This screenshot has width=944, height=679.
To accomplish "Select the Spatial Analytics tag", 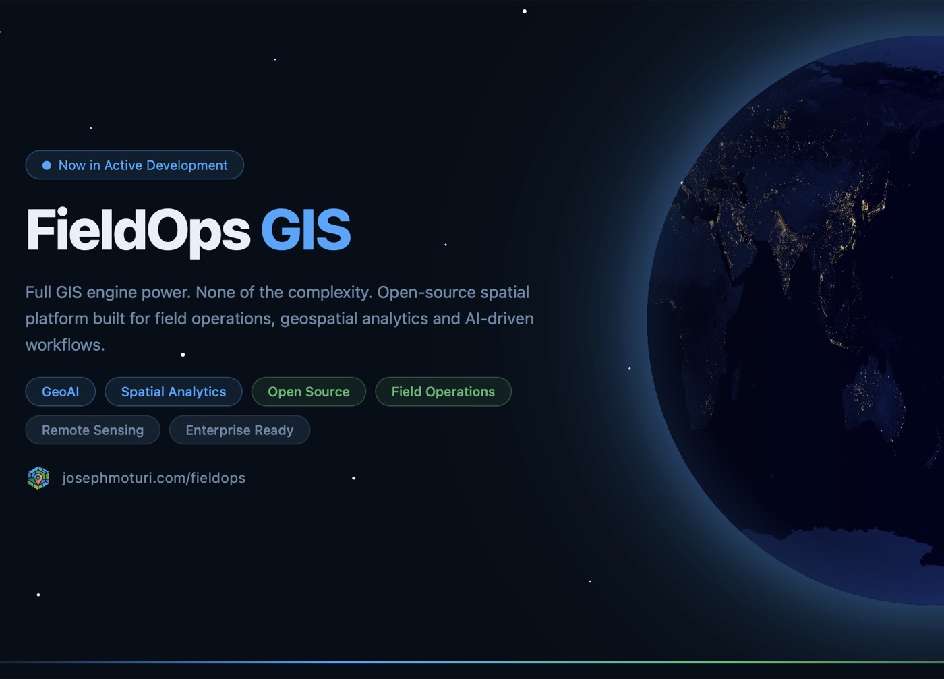I will tap(173, 392).
